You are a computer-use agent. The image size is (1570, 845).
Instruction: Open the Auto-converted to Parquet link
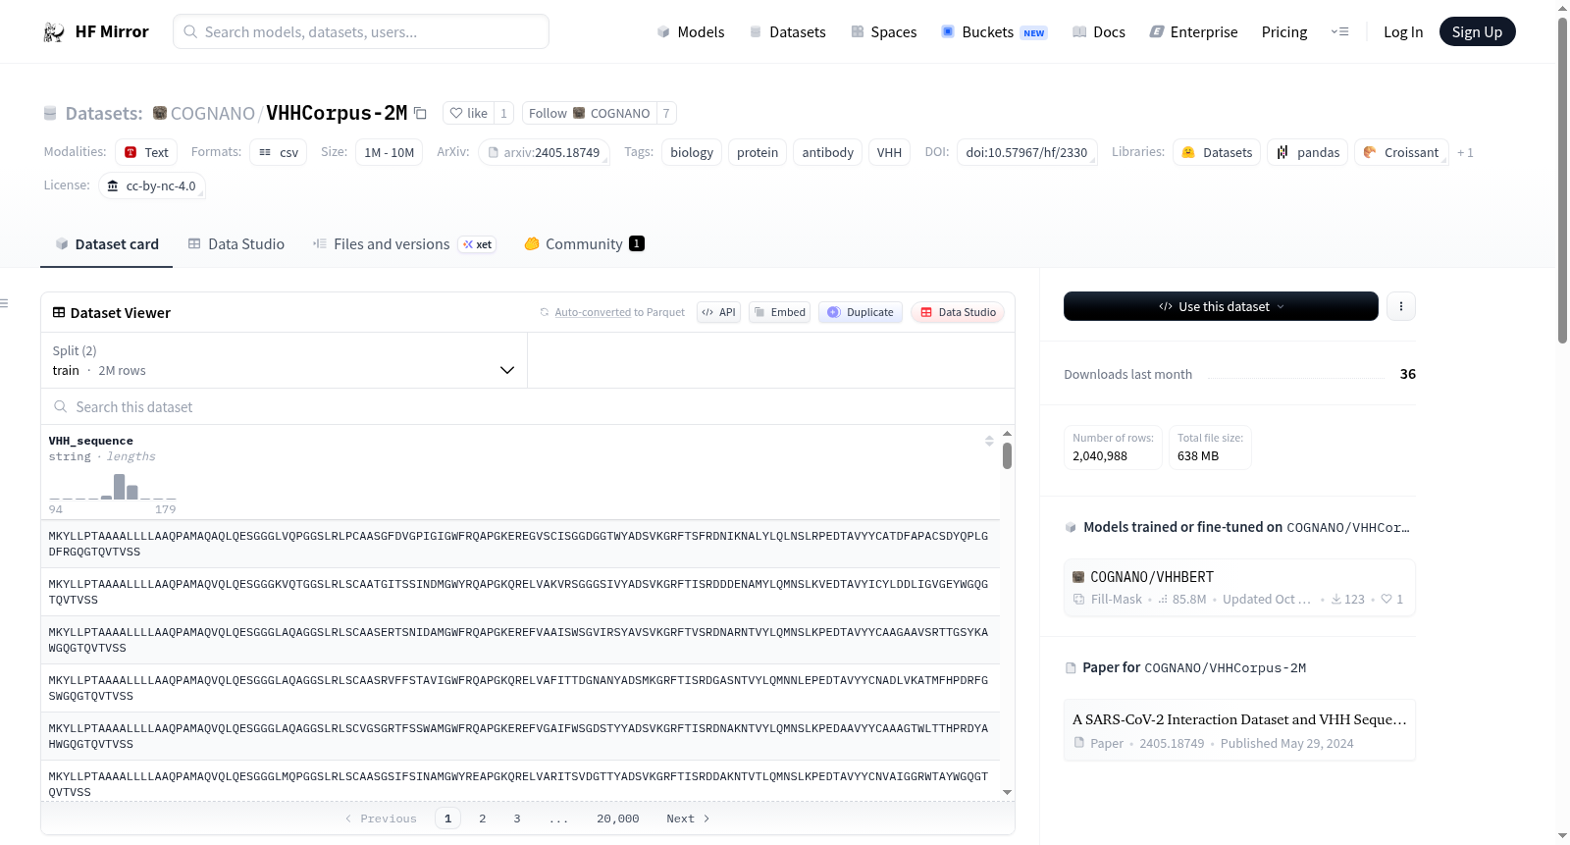pos(593,312)
